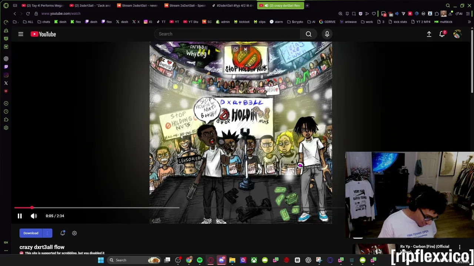Click the blue Download button
Image resolution: width=474 pixels, height=266 pixels.
pos(31,233)
